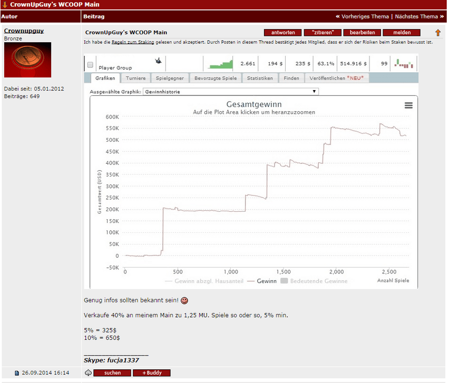Screen dimensions: 450x383
Task: Click the orange down arrow beside the thread title
Action: point(5,5)
